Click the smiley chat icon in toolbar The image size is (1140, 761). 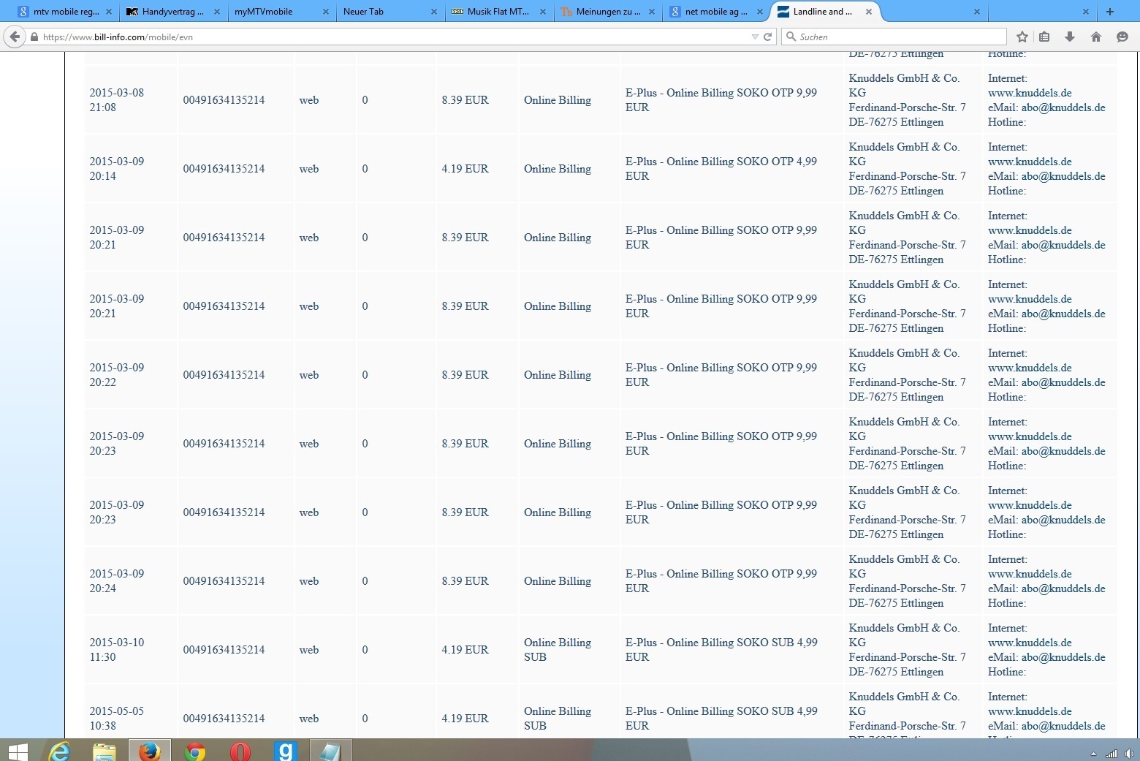click(1122, 37)
